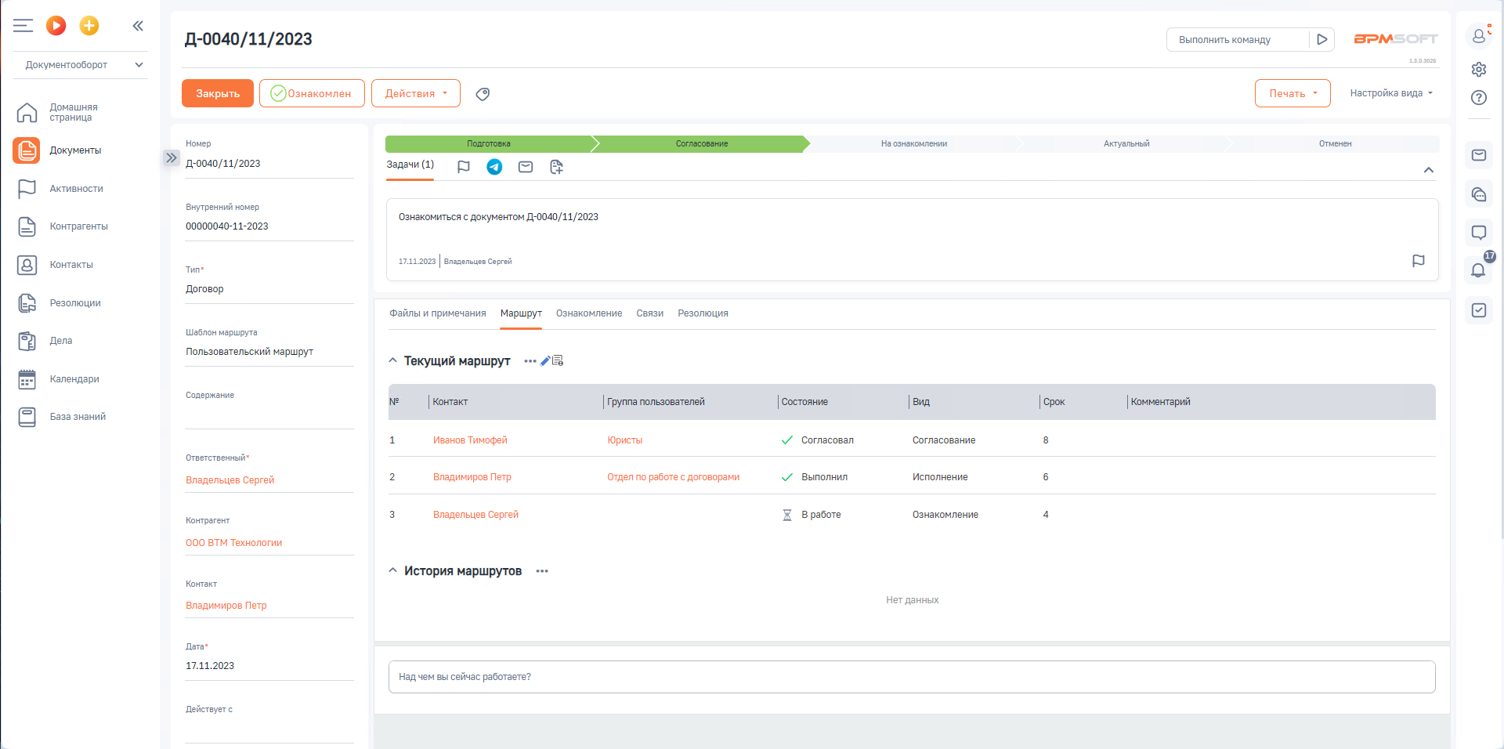Open Настройка вида dropdown
This screenshot has width=1504, height=749.
coord(1391,93)
